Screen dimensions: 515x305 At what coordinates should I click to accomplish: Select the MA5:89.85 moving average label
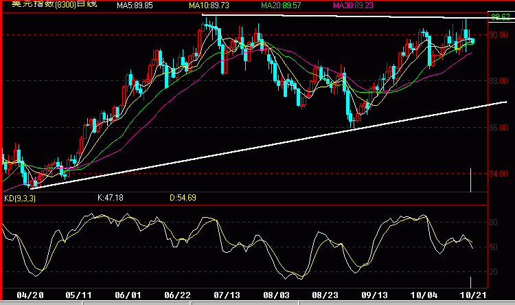tap(135, 5)
